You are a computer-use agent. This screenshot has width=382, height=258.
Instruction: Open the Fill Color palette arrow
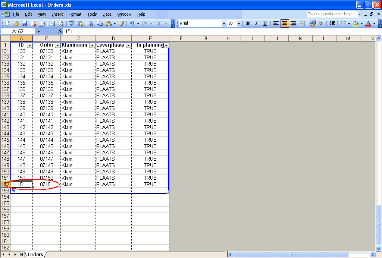(361, 23)
